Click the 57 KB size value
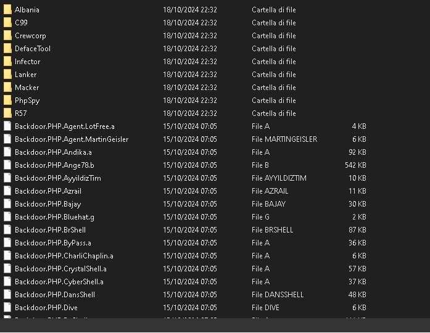 point(357,269)
